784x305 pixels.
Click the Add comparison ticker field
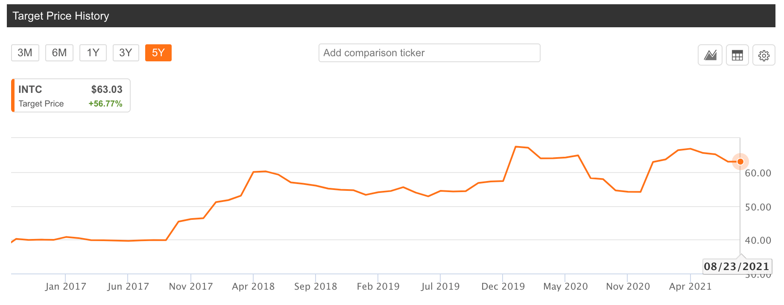[429, 53]
